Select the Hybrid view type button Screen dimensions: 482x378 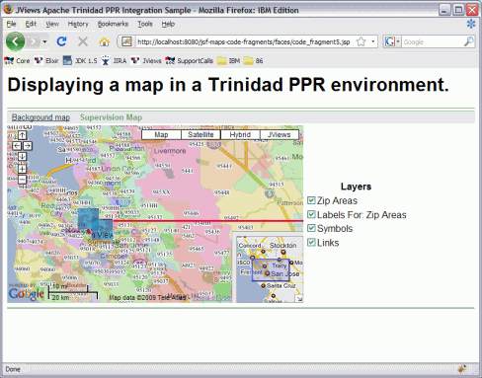pyautogui.click(x=240, y=134)
